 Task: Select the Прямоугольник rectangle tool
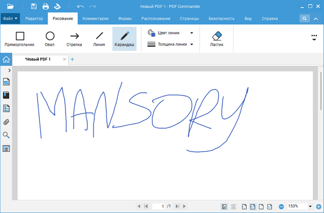pos(20,39)
